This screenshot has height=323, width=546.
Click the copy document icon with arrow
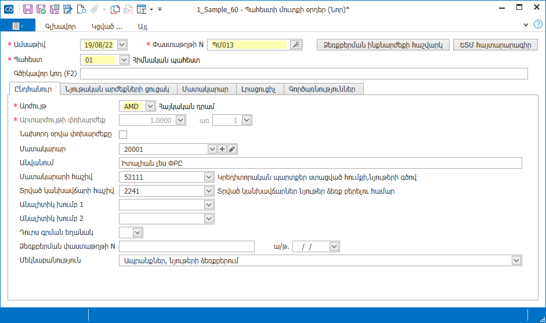(114, 9)
